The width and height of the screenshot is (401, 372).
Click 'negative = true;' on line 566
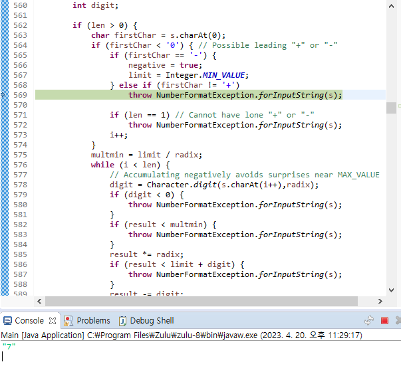[165, 65]
